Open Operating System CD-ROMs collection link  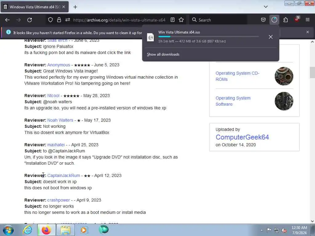pos(237,76)
